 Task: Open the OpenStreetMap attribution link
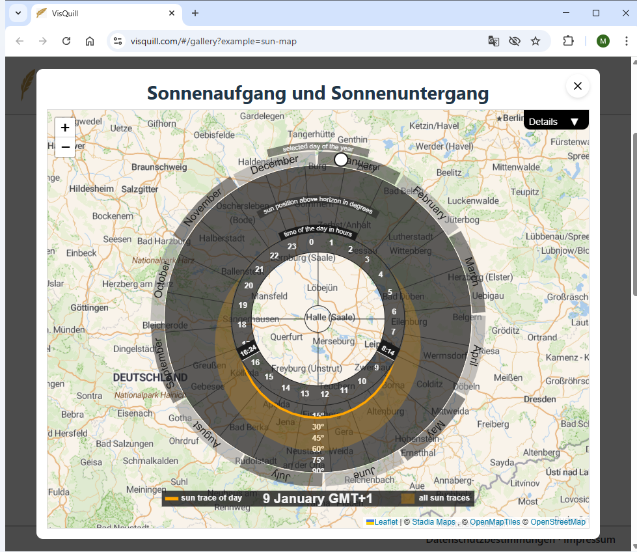pos(558,522)
